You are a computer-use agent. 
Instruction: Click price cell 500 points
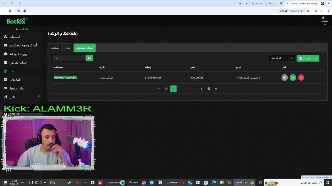pyautogui.click(x=197, y=78)
